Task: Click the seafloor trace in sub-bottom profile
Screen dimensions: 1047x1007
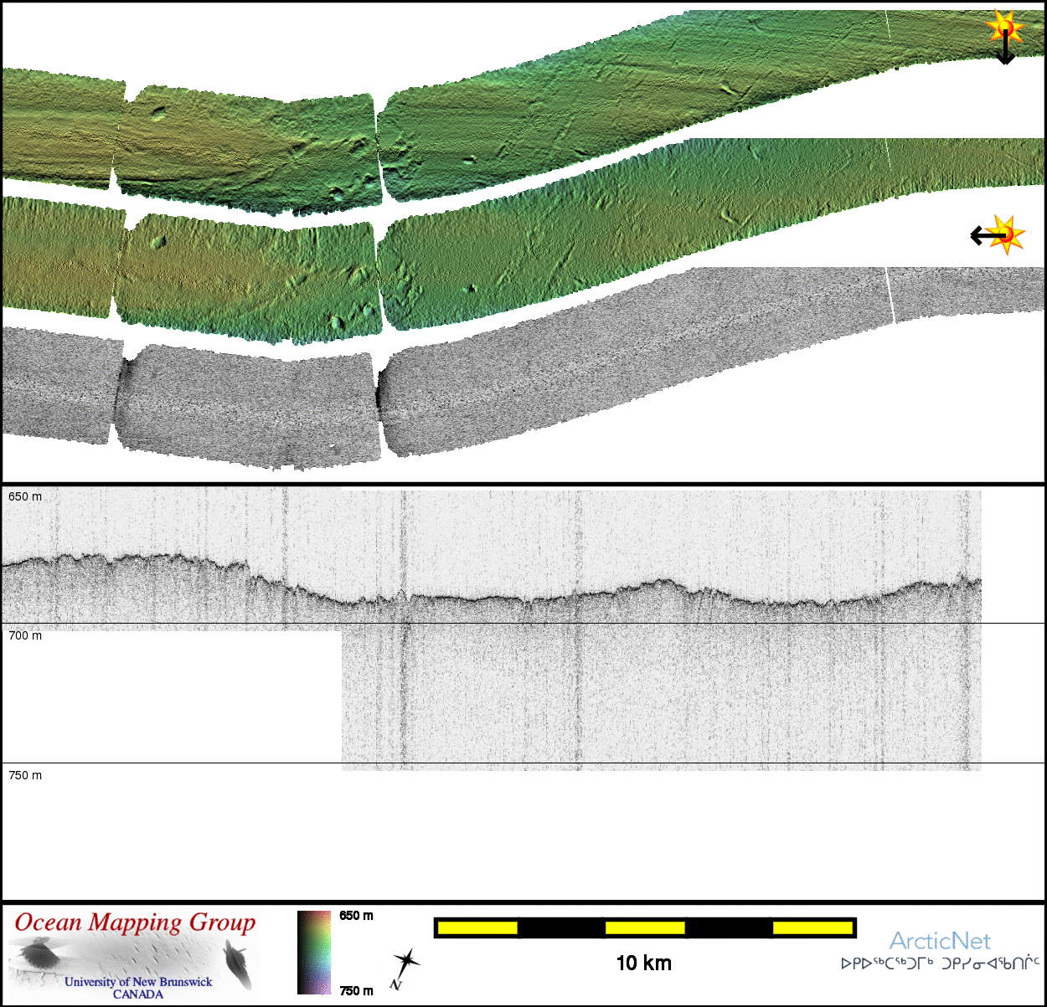Action: point(503,598)
